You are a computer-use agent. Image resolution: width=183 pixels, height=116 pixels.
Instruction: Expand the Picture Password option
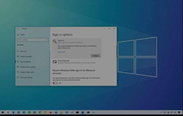coord(77,62)
